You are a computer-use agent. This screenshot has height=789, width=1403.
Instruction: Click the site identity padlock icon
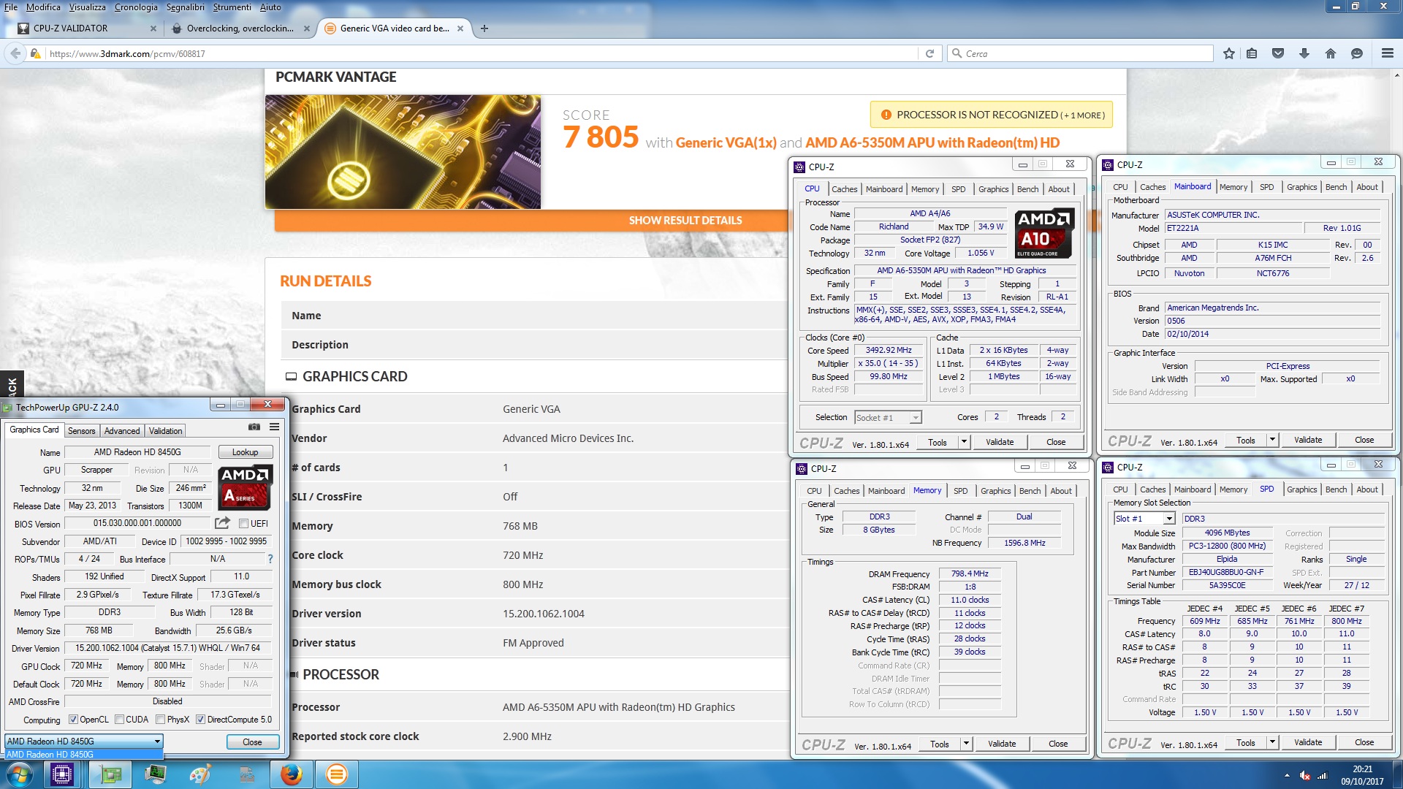[x=35, y=53]
